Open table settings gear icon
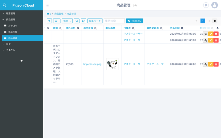221x138 pixels. (x=215, y=21)
